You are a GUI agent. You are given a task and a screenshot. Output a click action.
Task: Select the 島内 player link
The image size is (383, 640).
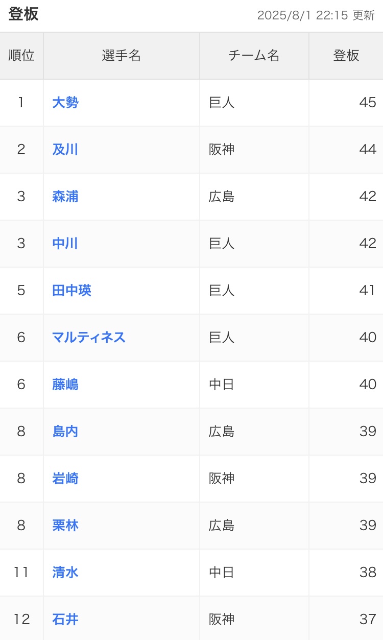65,432
